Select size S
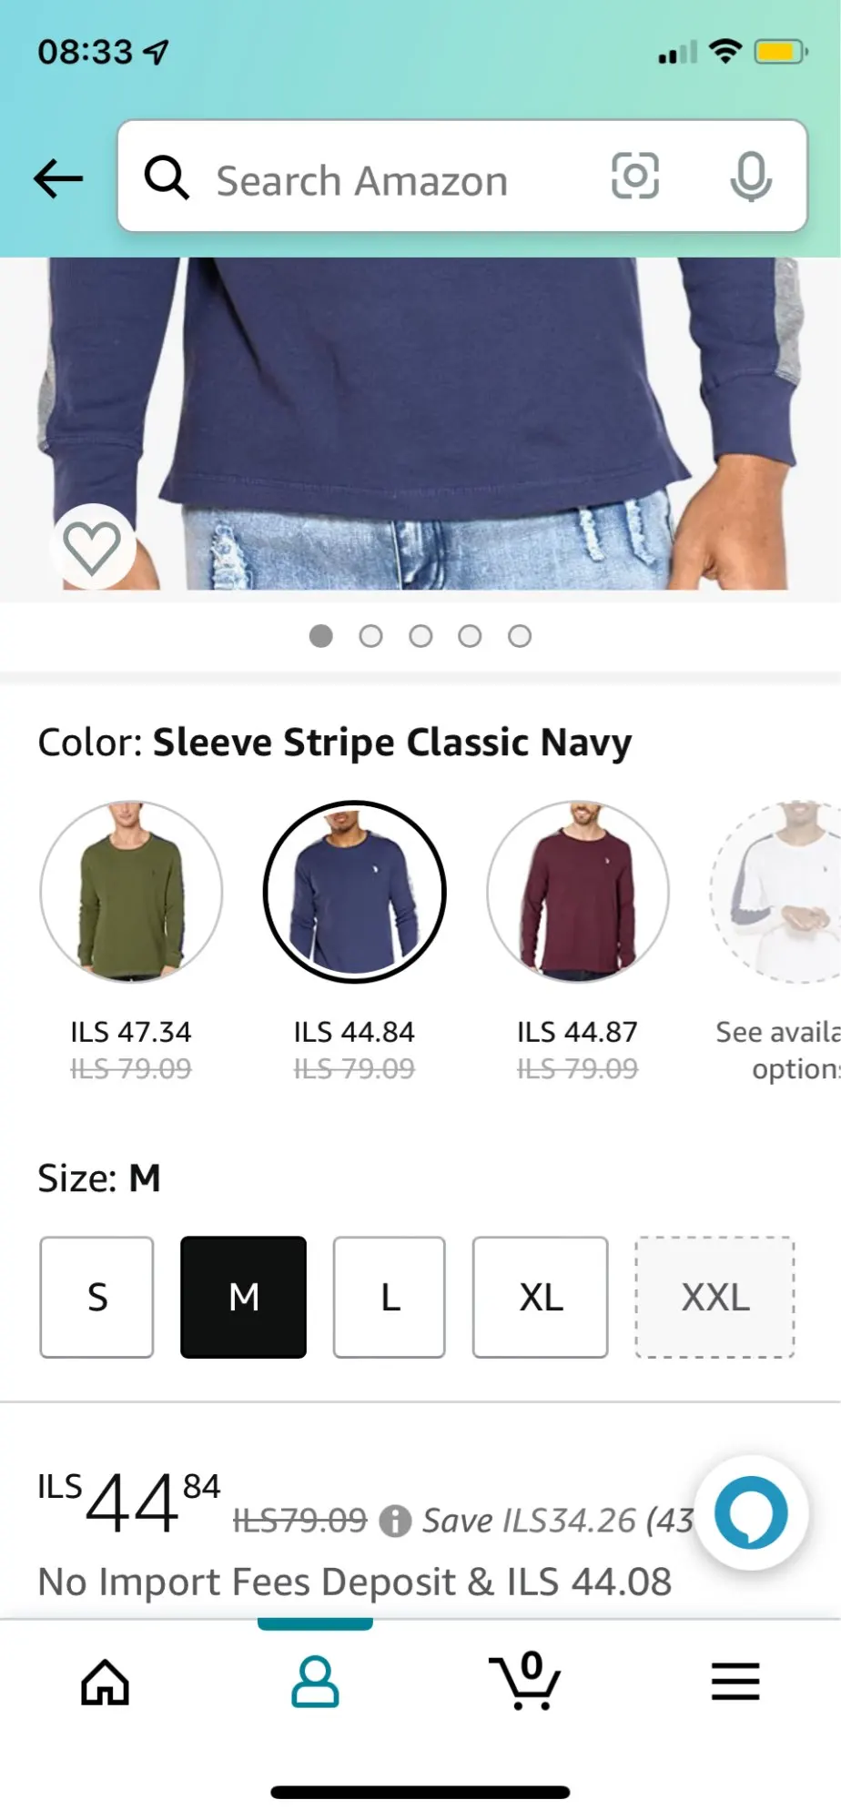This screenshot has width=841, height=1820. (x=96, y=1297)
